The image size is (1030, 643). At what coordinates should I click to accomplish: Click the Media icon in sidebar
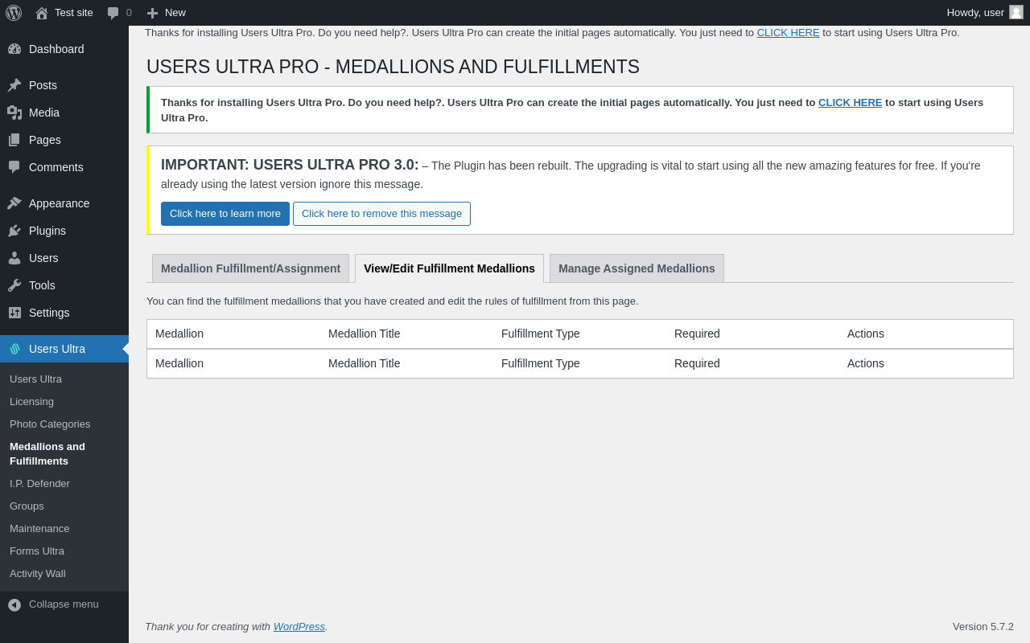point(14,113)
